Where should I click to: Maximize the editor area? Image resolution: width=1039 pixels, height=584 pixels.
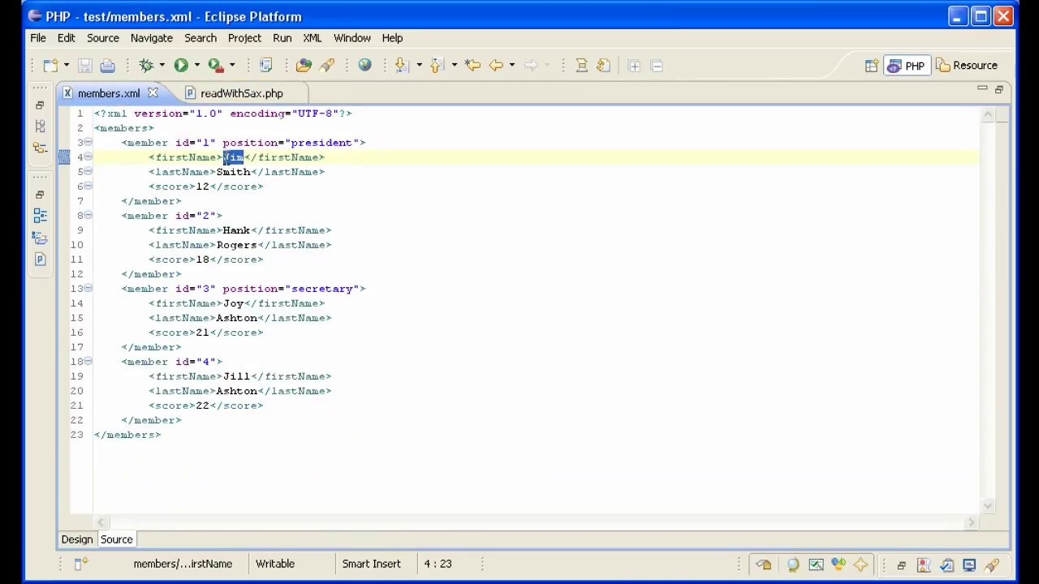click(x=998, y=89)
